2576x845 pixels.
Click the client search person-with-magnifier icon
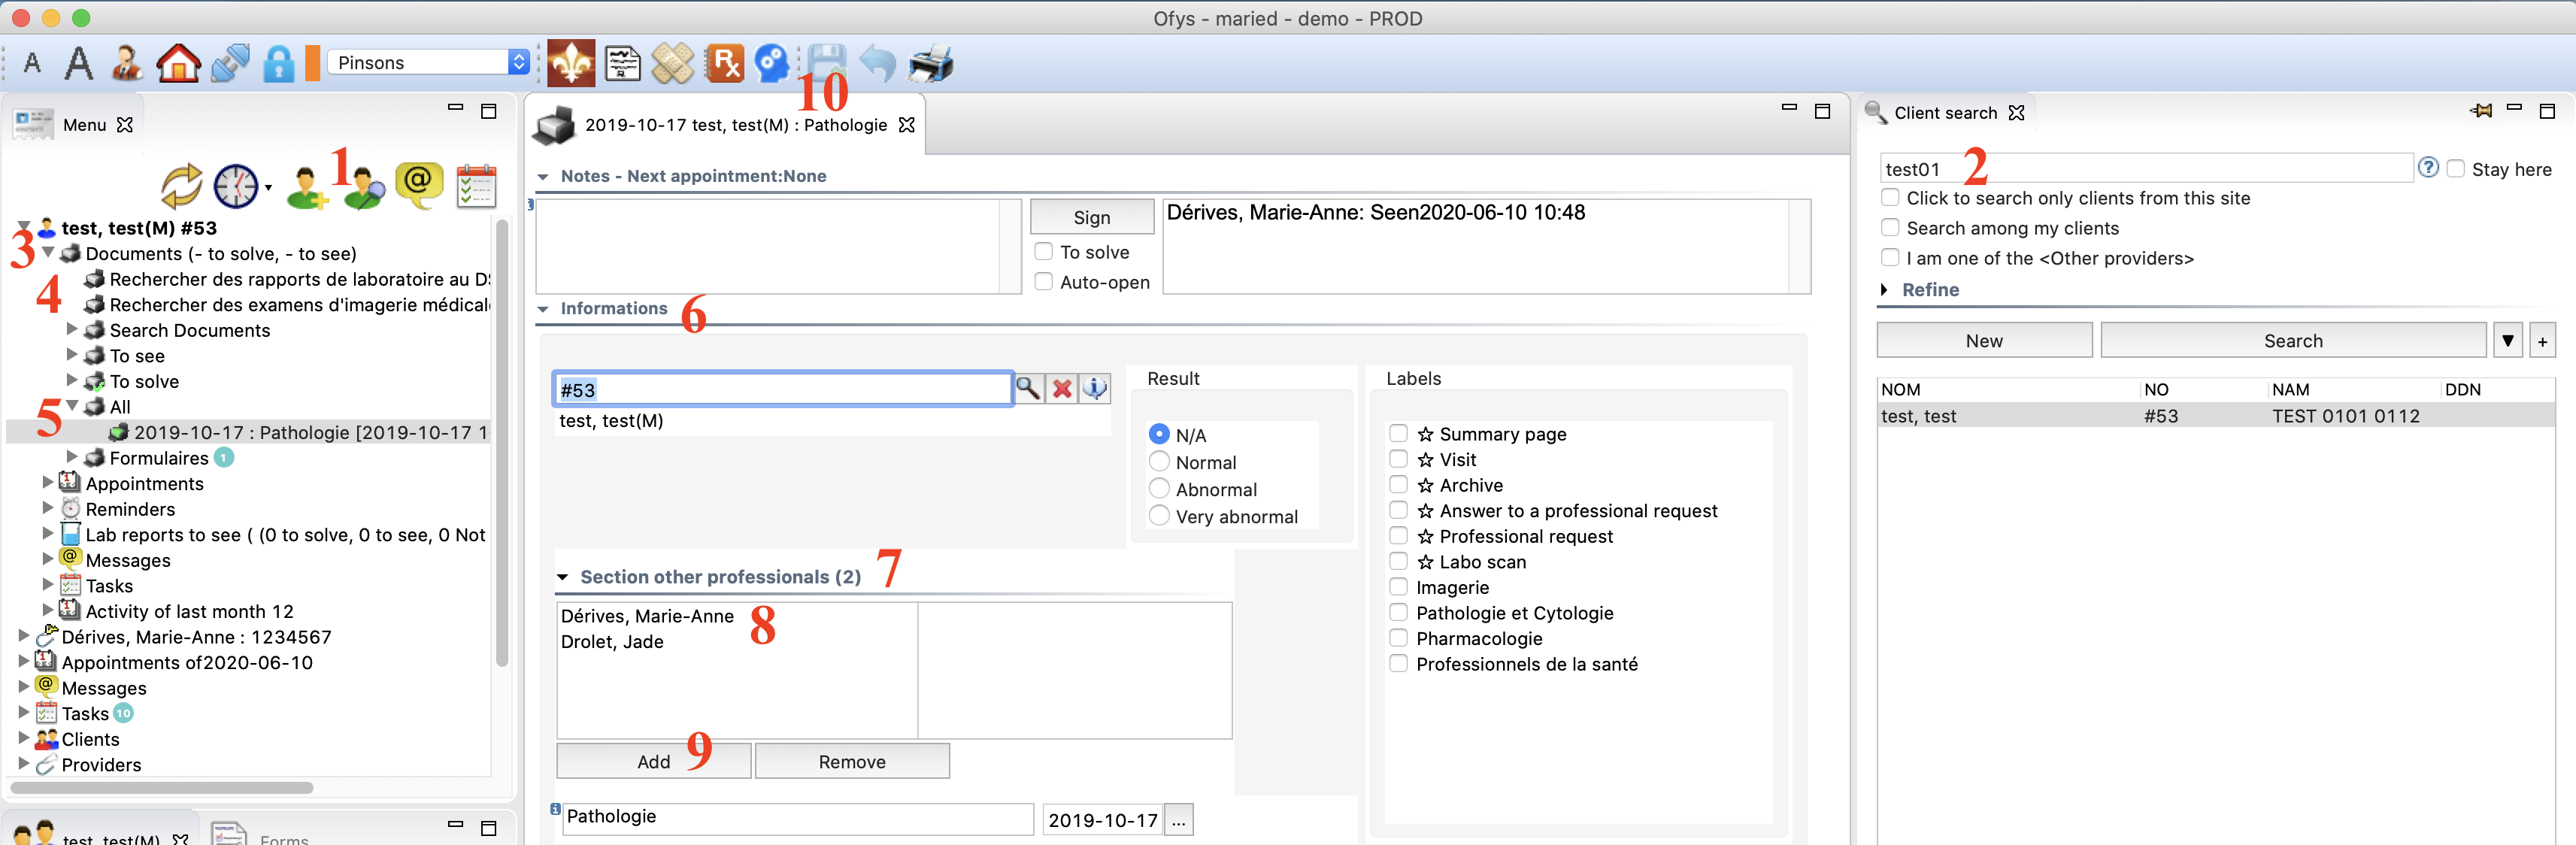[364, 187]
